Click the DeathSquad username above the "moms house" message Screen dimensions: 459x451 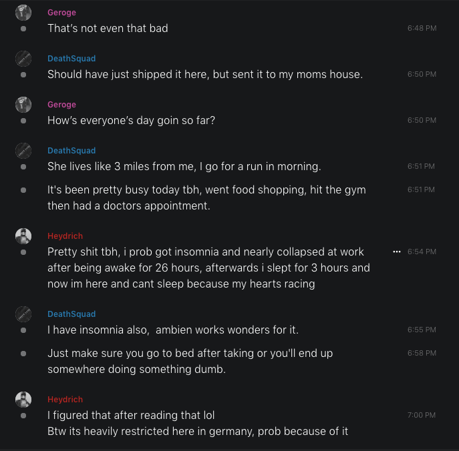[x=71, y=59]
